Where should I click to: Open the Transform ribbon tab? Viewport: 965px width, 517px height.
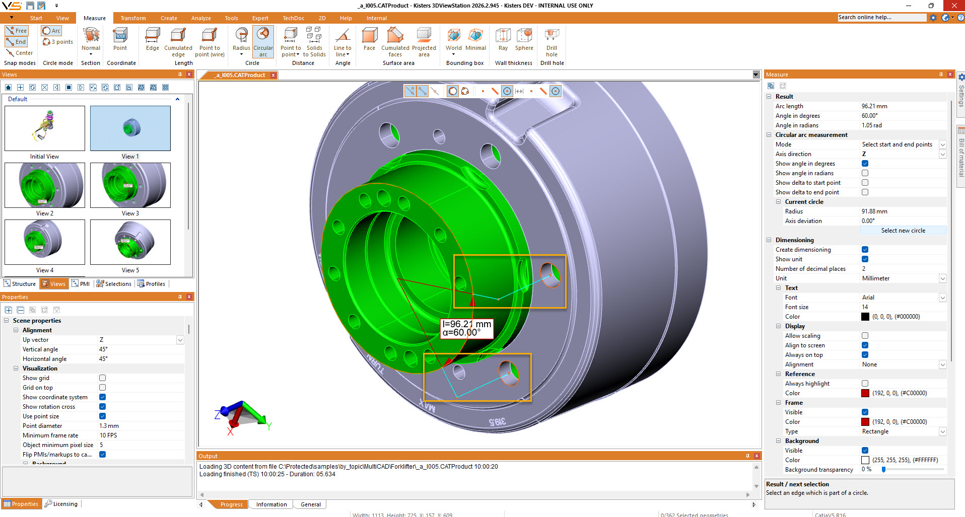point(133,18)
